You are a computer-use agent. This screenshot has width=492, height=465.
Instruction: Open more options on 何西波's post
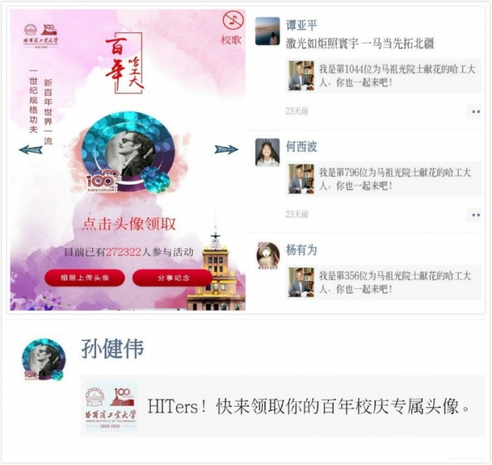pos(475,215)
